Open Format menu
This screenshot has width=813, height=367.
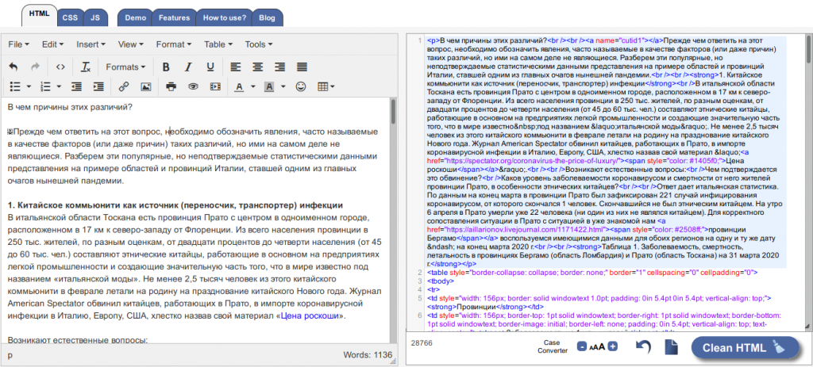coord(174,44)
